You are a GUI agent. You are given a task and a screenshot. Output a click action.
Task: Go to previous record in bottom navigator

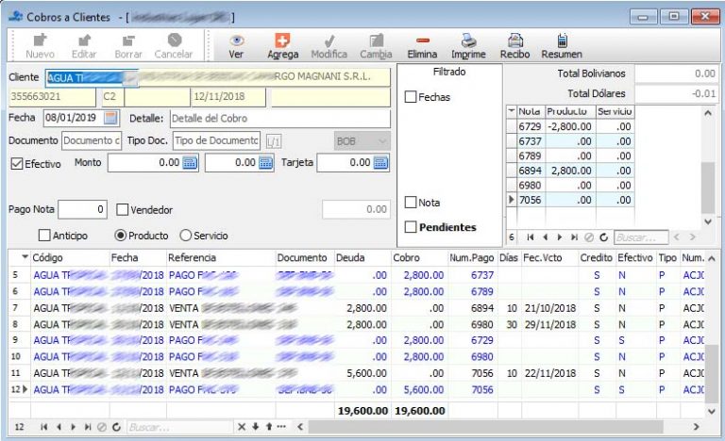[x=59, y=427]
